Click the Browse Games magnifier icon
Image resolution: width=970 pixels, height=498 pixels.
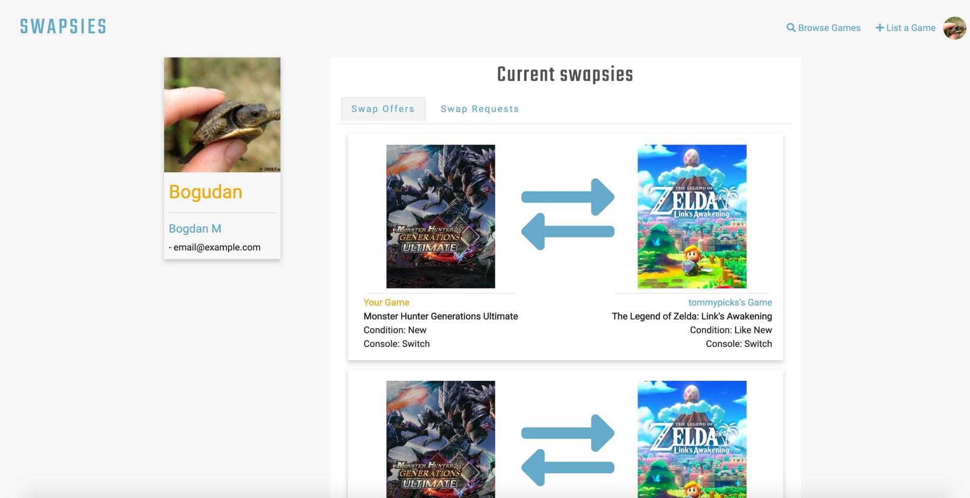point(791,28)
